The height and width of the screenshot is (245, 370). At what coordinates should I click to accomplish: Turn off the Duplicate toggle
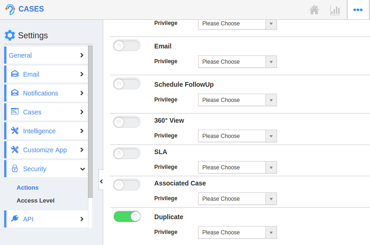[127, 216]
